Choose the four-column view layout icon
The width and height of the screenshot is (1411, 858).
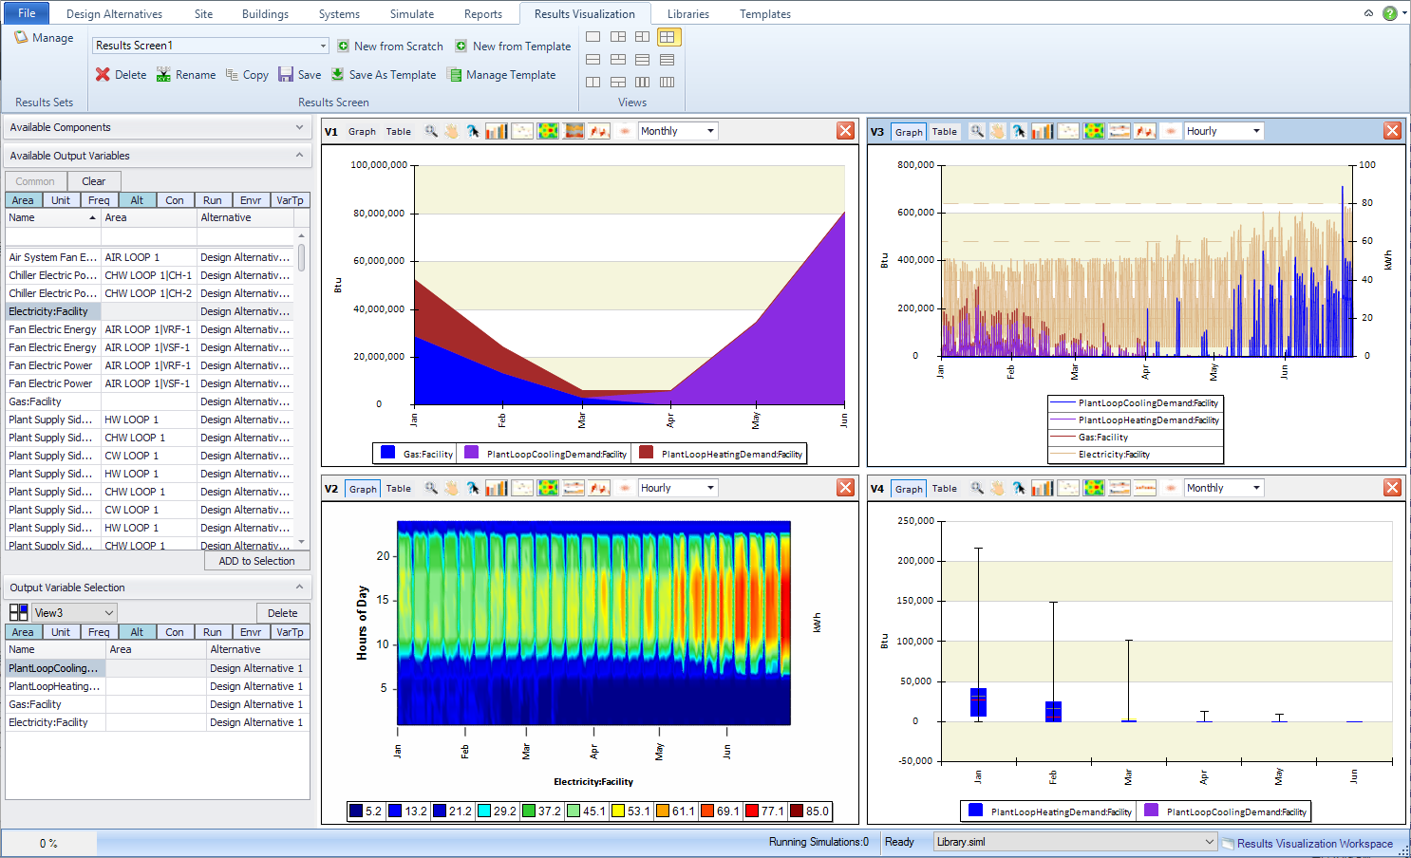[x=668, y=83]
